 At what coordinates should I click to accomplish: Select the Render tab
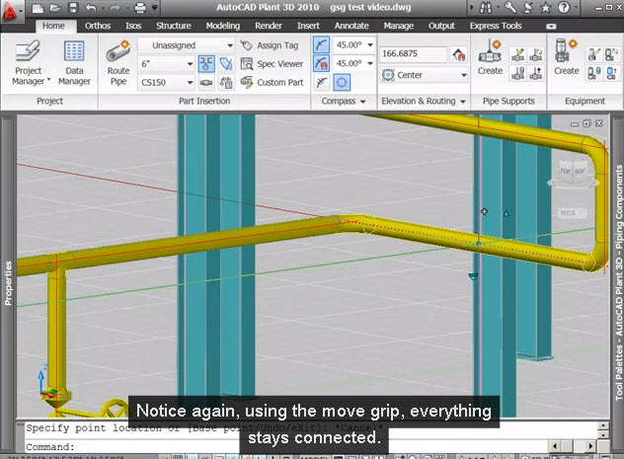click(x=269, y=26)
